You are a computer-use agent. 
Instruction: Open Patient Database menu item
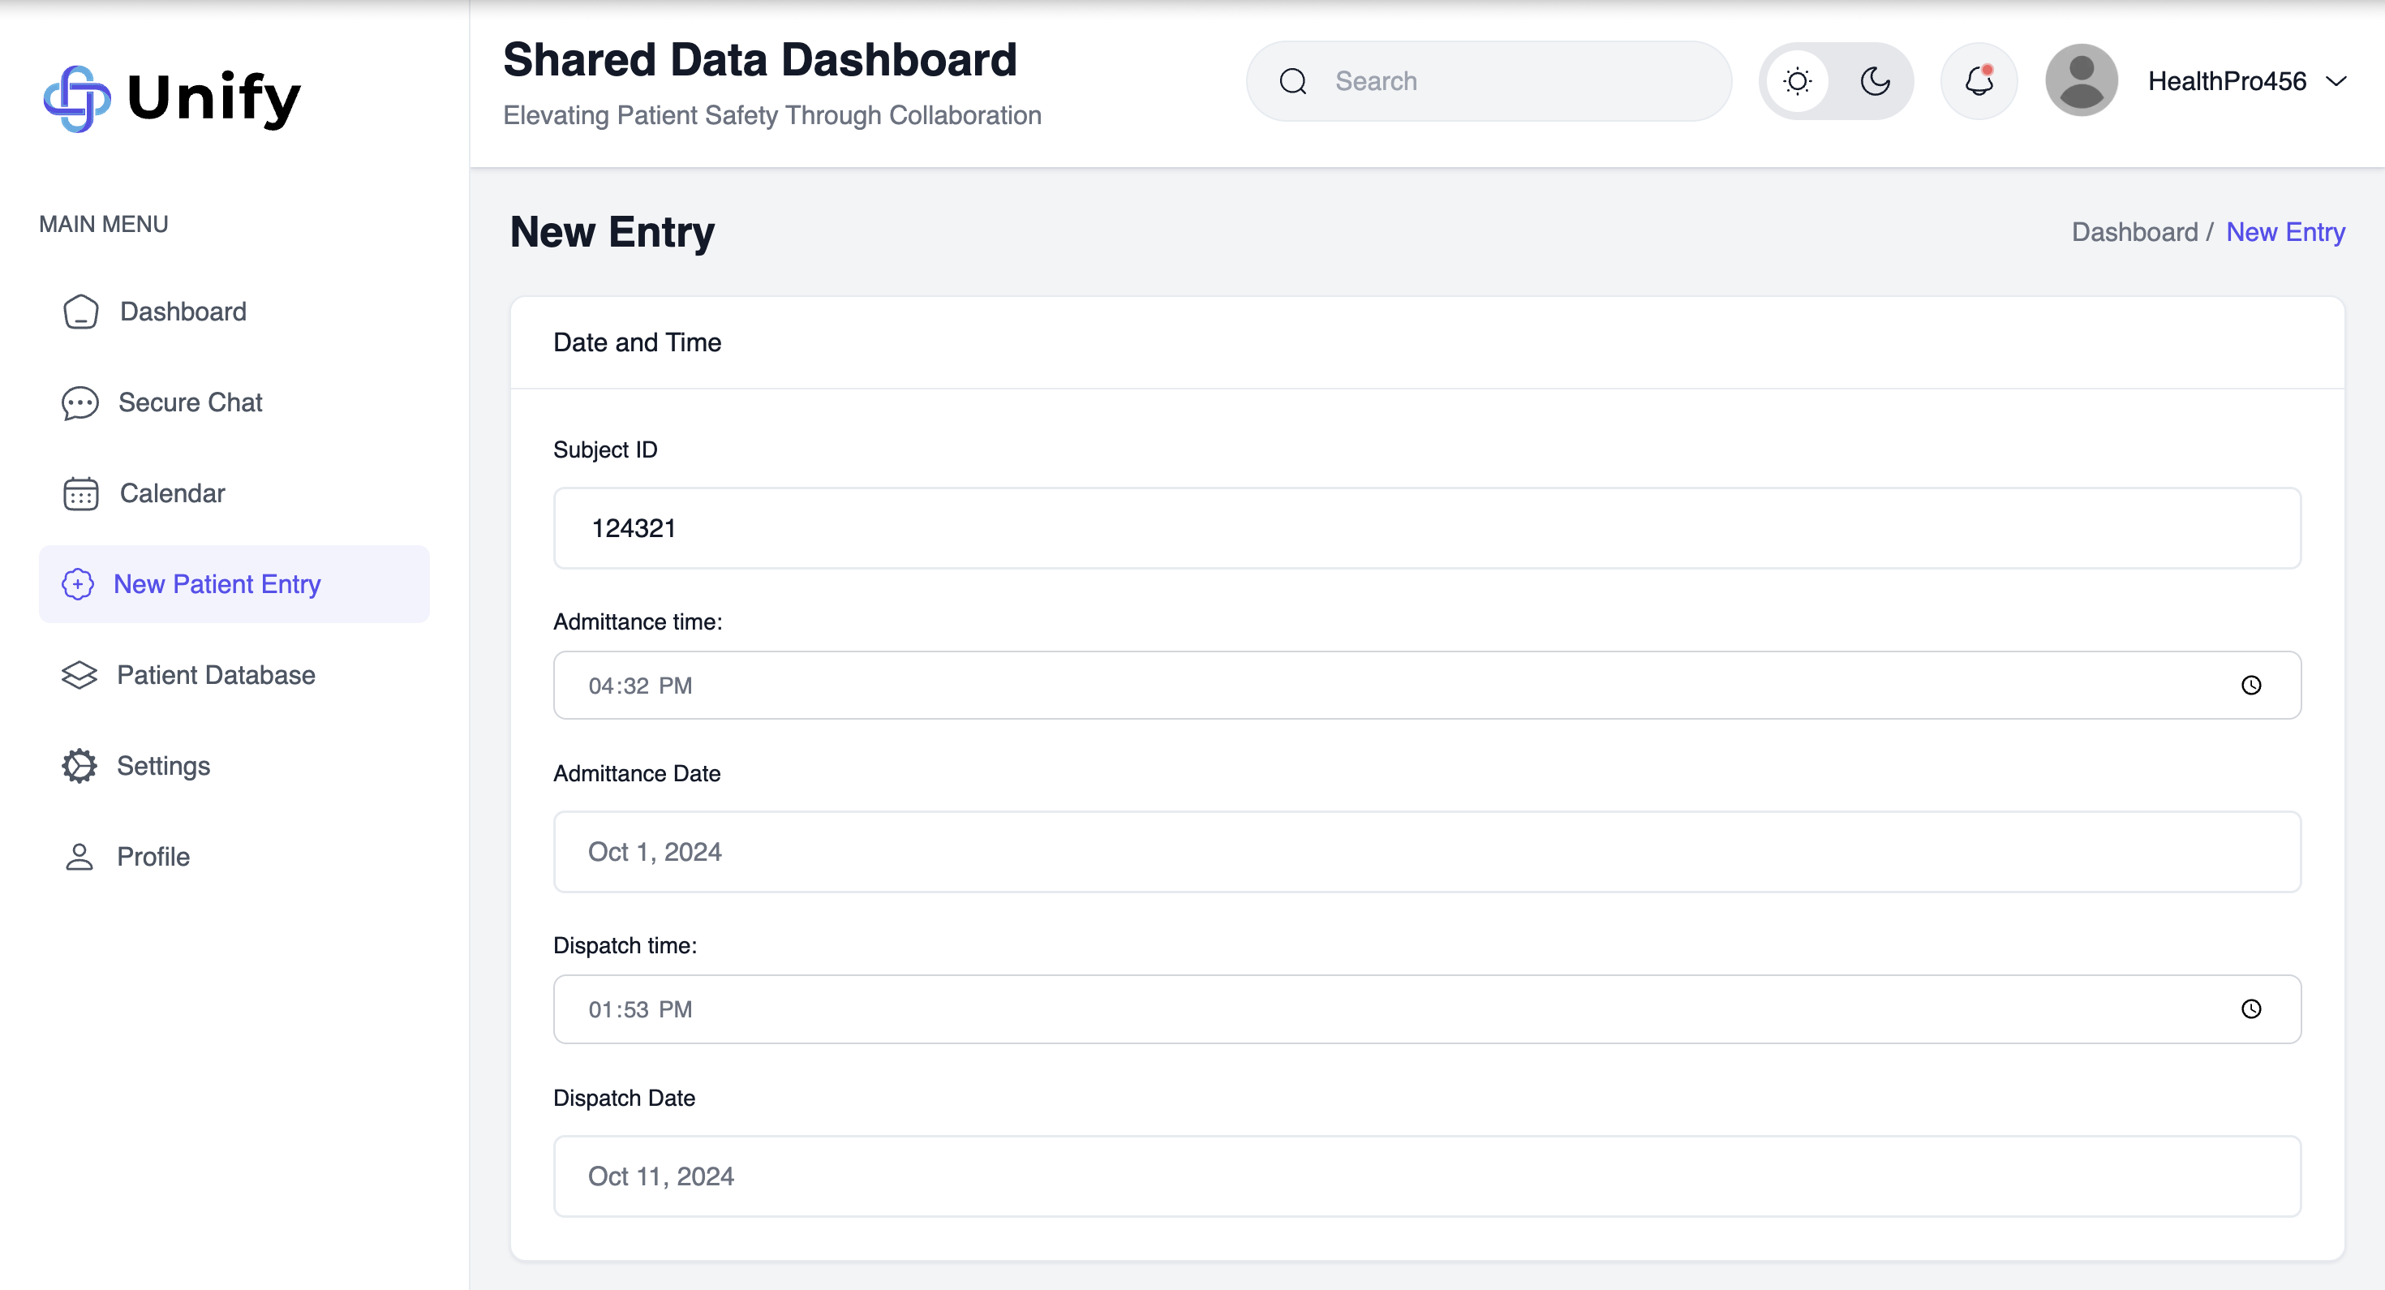click(215, 675)
